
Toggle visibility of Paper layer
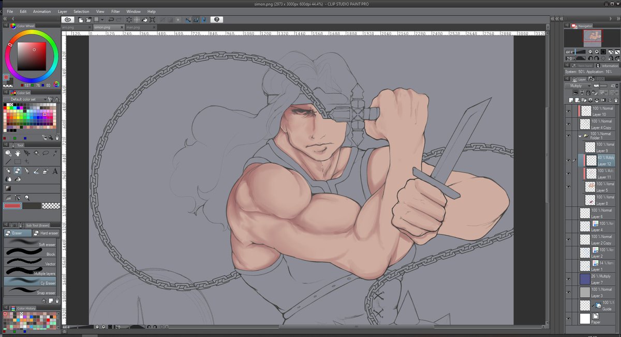coord(568,319)
